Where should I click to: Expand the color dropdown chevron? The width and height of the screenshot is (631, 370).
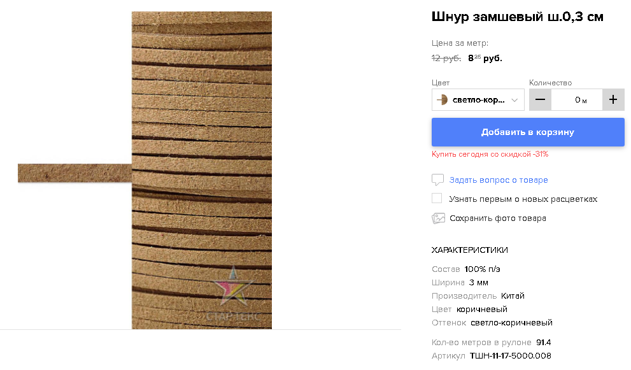point(514,100)
